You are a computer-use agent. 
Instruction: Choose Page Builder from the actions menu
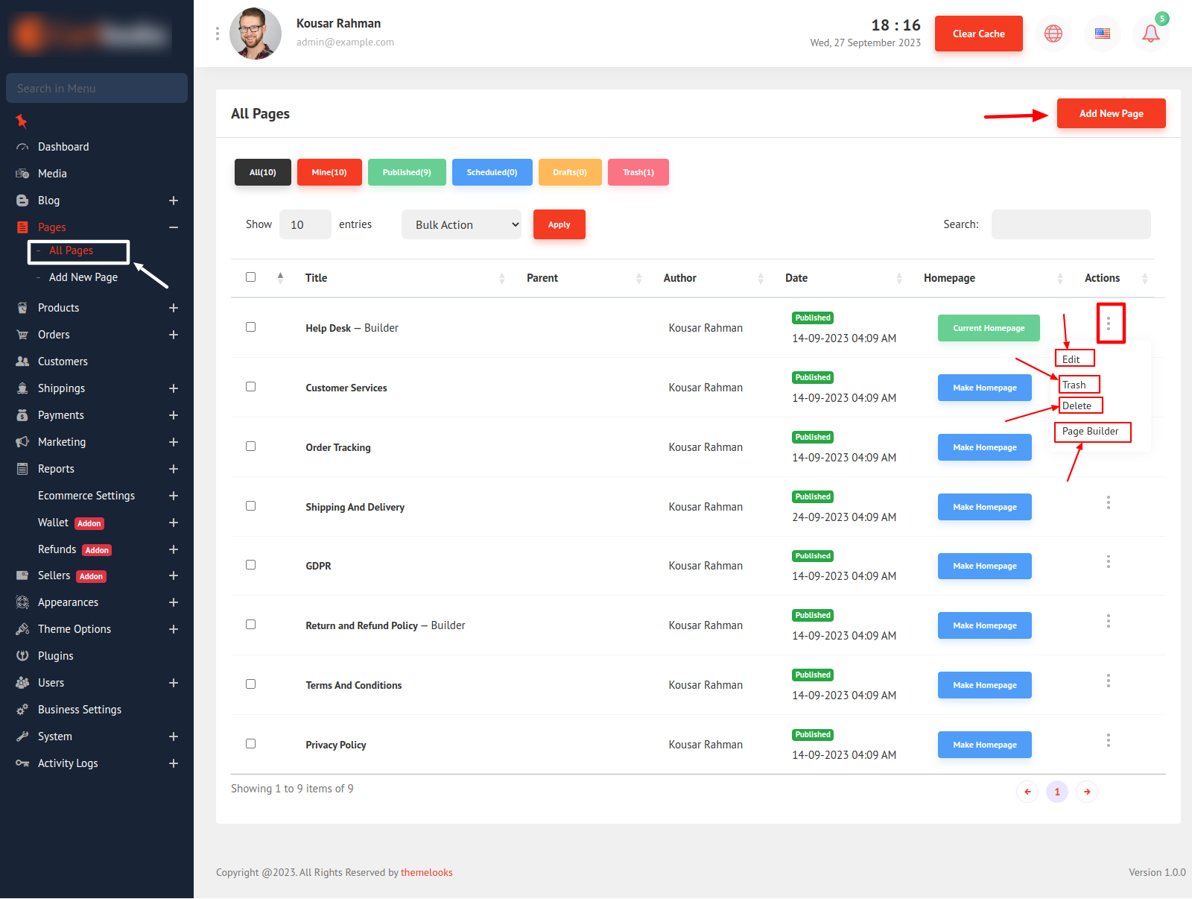[1091, 432]
